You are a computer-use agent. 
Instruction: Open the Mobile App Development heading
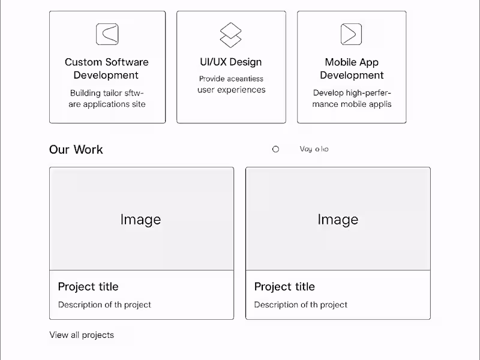point(352,68)
